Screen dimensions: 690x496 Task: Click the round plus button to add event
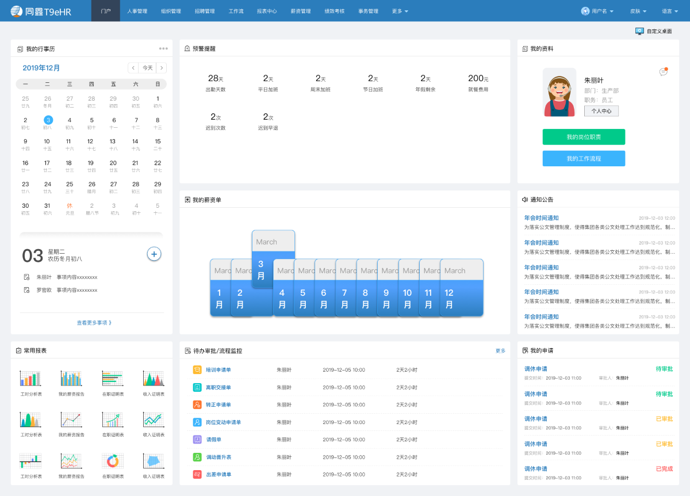tap(154, 253)
